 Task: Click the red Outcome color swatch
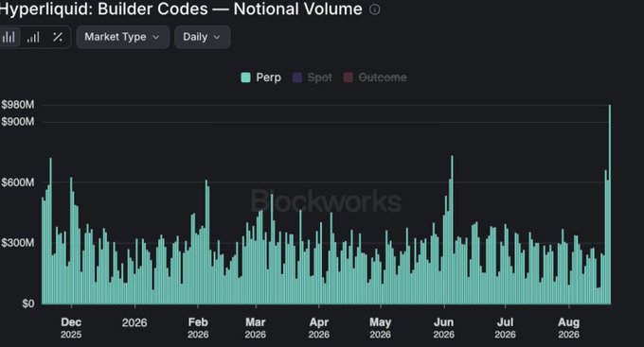click(349, 78)
